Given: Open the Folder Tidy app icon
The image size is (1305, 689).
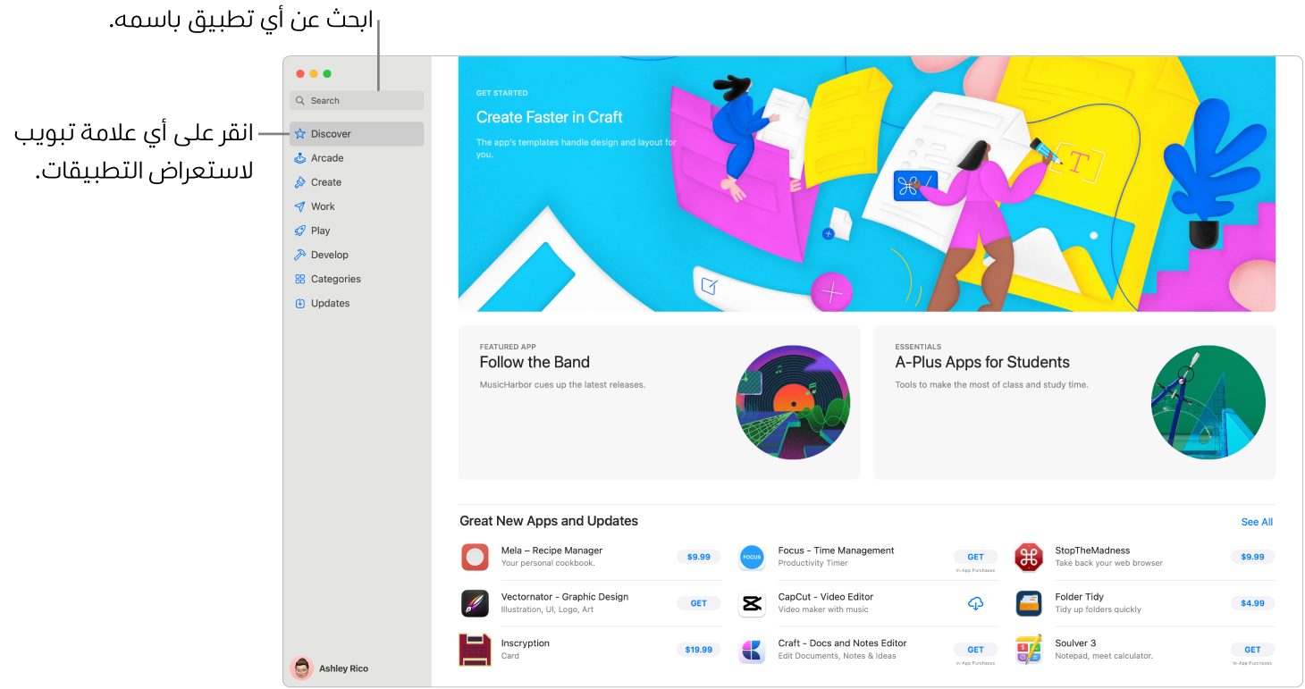Looking at the screenshot, I should pyautogui.click(x=1029, y=603).
